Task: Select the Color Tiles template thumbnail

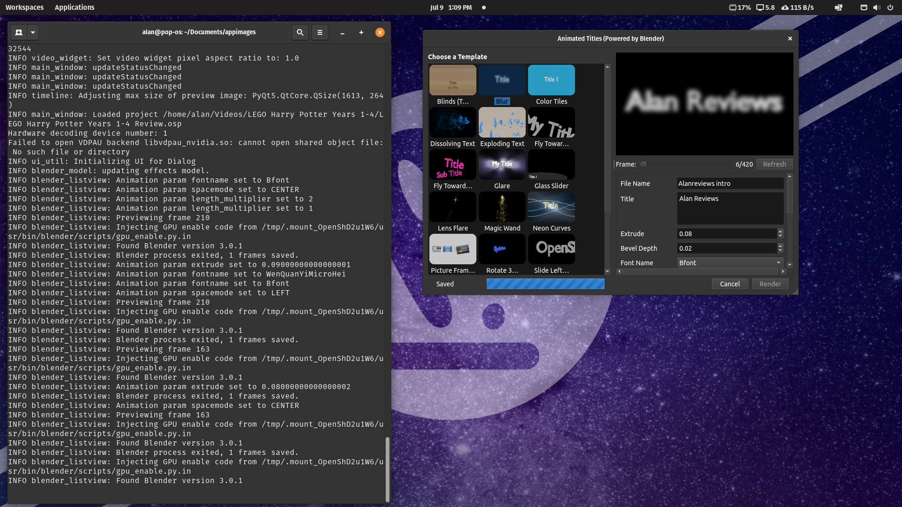Action: point(551,80)
